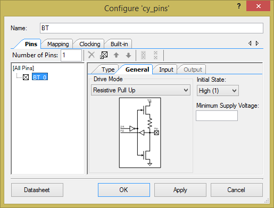Switch to the Mapping tab
This screenshot has width=274, height=208.
(x=58, y=44)
